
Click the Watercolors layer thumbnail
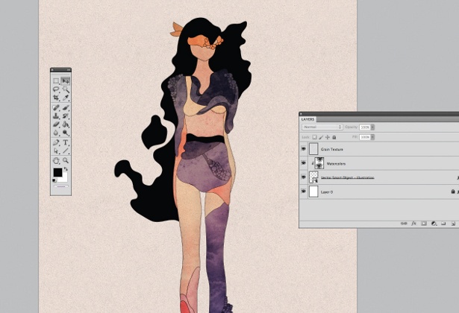click(319, 163)
